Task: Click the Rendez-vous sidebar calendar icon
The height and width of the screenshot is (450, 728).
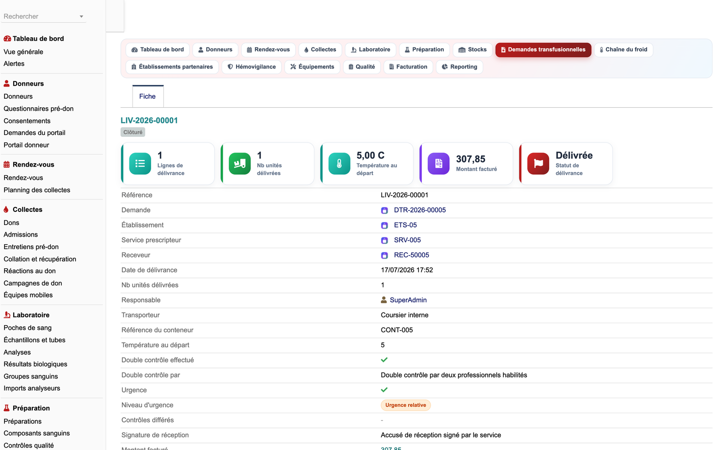Action: (x=7, y=165)
